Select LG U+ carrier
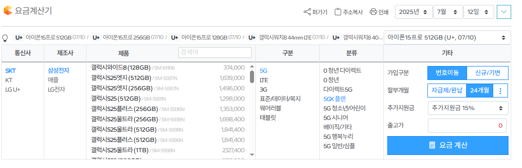522x168 pixels. (13, 89)
